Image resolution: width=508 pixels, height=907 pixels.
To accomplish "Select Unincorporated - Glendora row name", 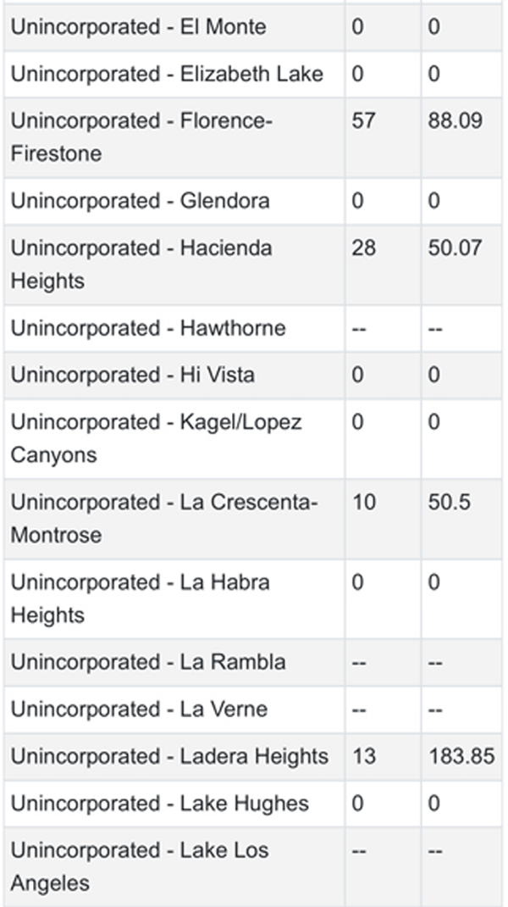I will pos(140,201).
